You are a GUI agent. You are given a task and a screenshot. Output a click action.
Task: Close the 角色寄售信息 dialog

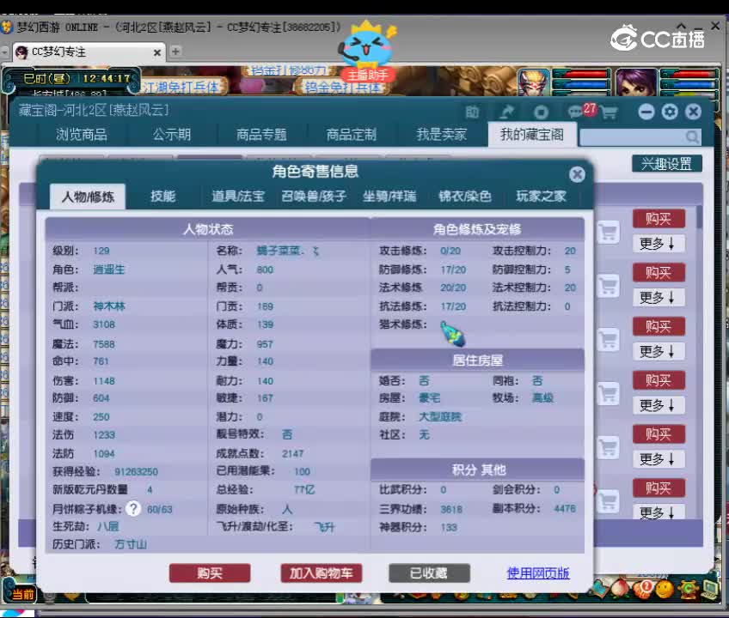pyautogui.click(x=577, y=174)
